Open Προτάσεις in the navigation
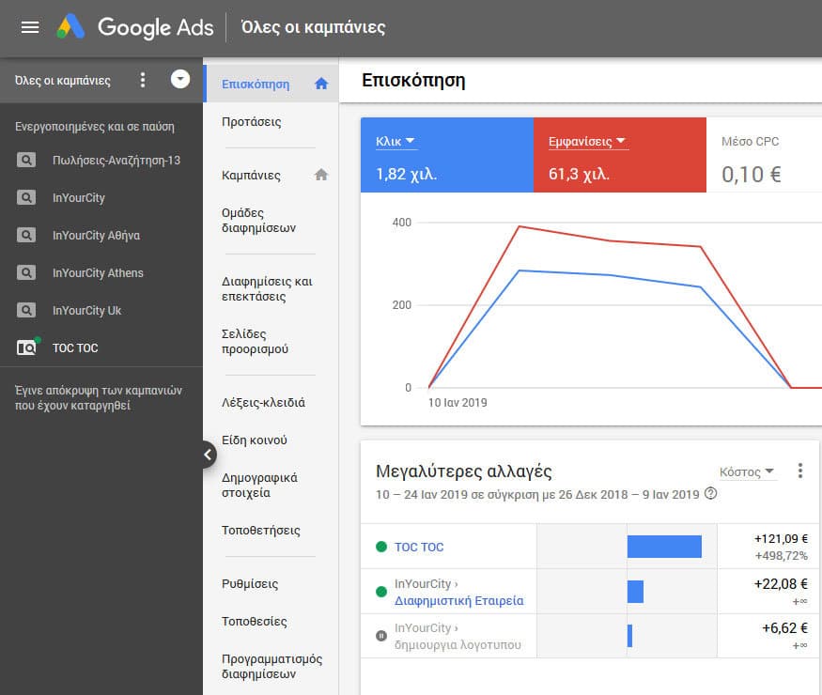Image resolution: width=822 pixels, height=695 pixels. click(x=251, y=121)
